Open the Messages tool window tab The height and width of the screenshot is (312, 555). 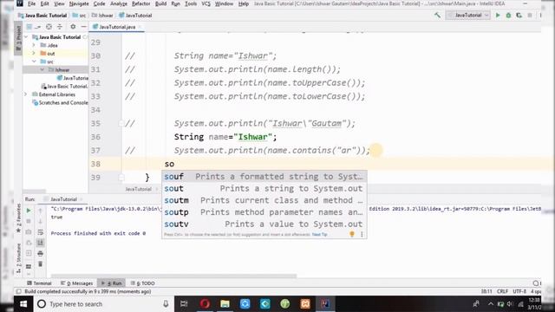click(76, 283)
